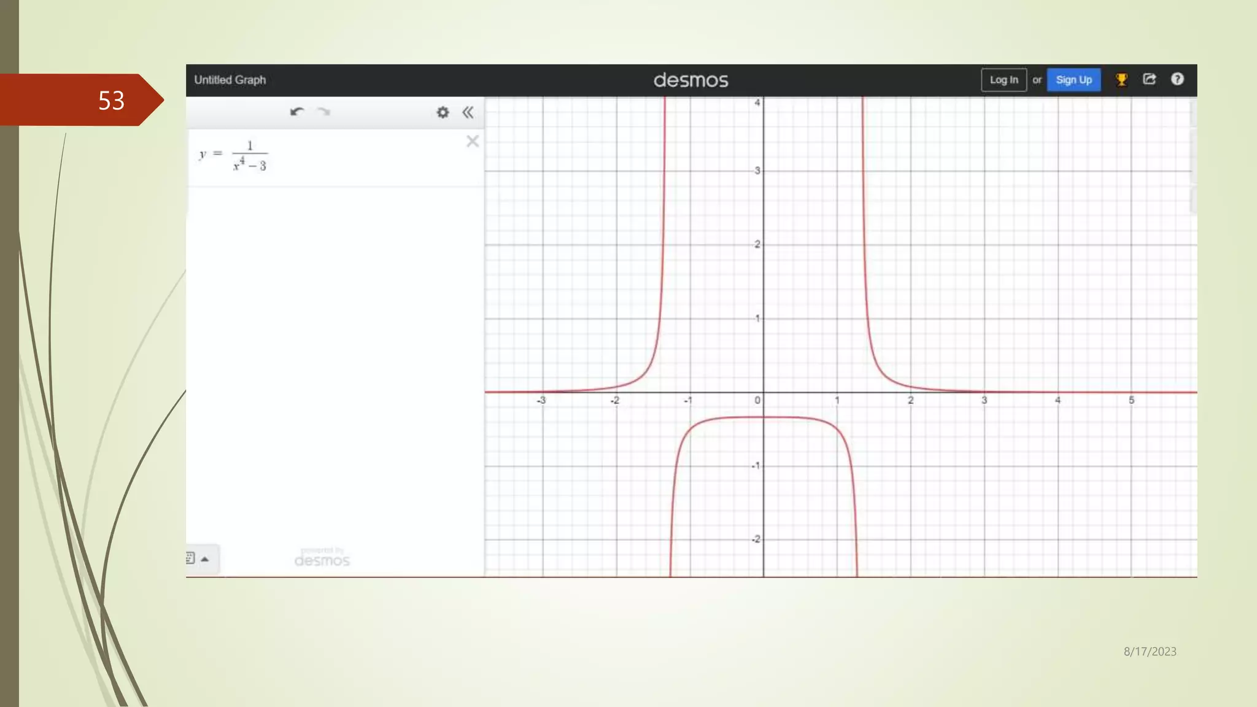Rename the Untitled Graph title
Screen dimensions: 1257x707
tap(230, 80)
